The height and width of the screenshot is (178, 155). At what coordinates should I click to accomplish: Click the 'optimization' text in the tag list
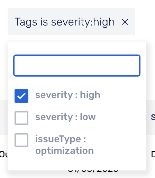point(64,151)
